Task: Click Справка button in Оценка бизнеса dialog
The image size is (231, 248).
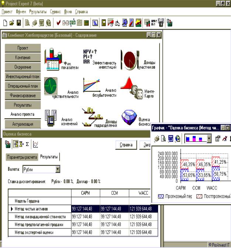Action: tap(126, 145)
